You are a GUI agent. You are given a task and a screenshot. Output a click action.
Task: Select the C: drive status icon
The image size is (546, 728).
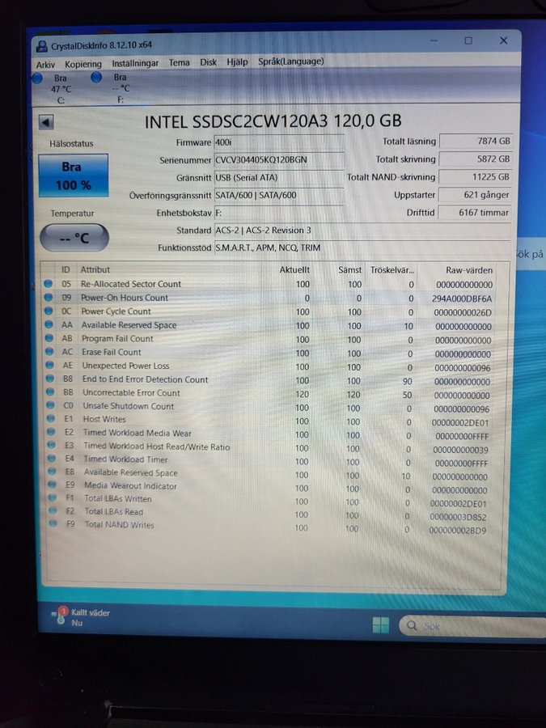(37, 78)
